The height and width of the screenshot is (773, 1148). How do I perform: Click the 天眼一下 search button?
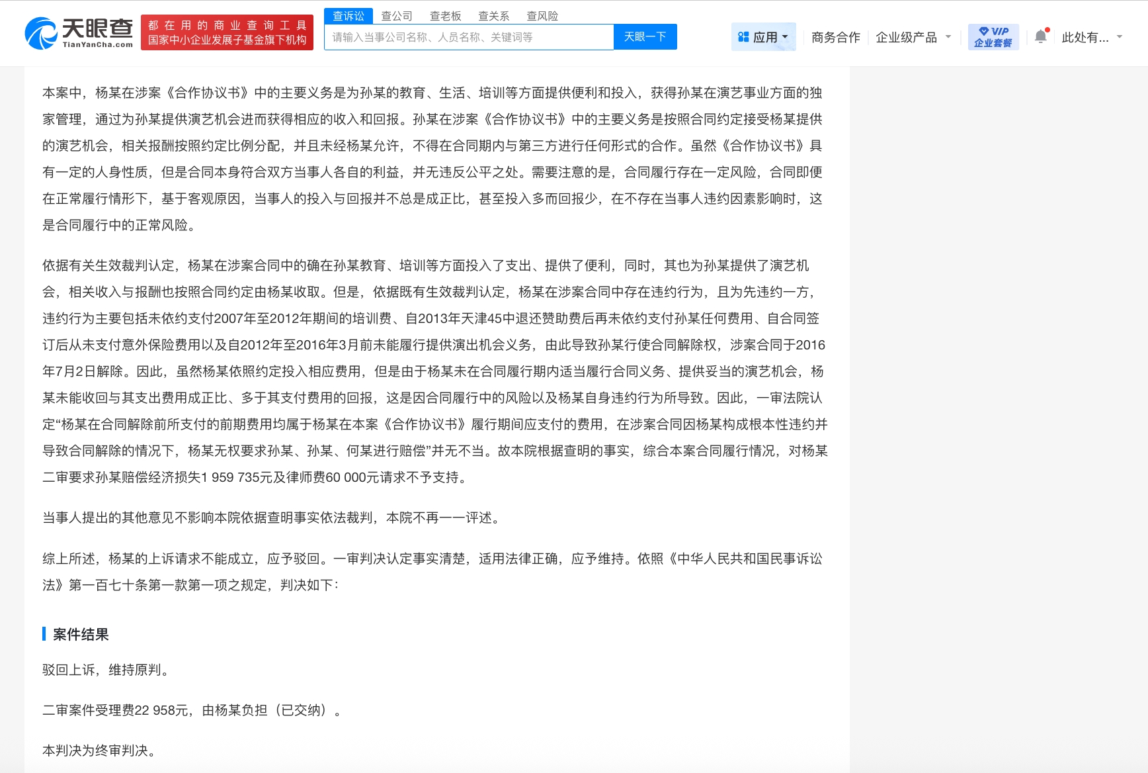coord(645,37)
